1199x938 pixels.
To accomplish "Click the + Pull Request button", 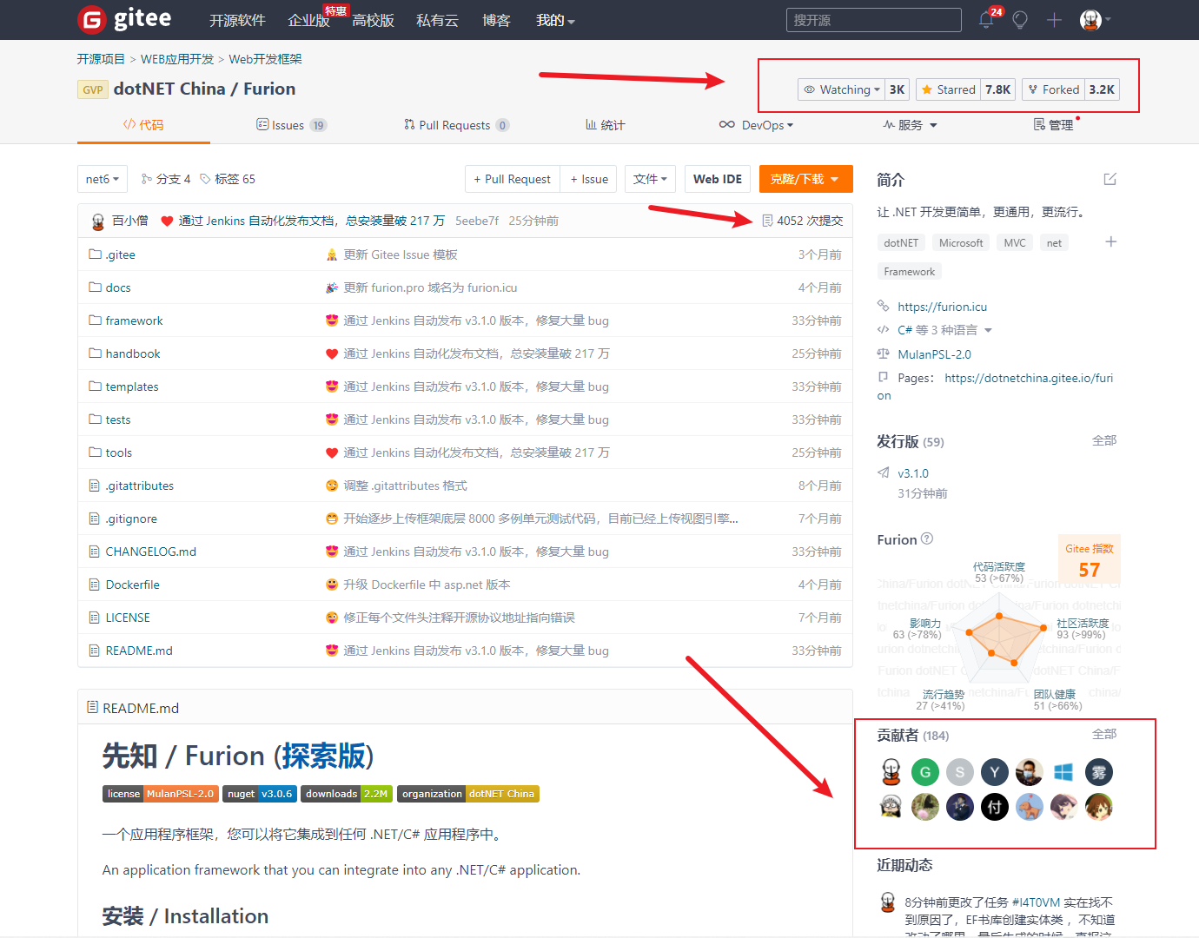I will (512, 178).
